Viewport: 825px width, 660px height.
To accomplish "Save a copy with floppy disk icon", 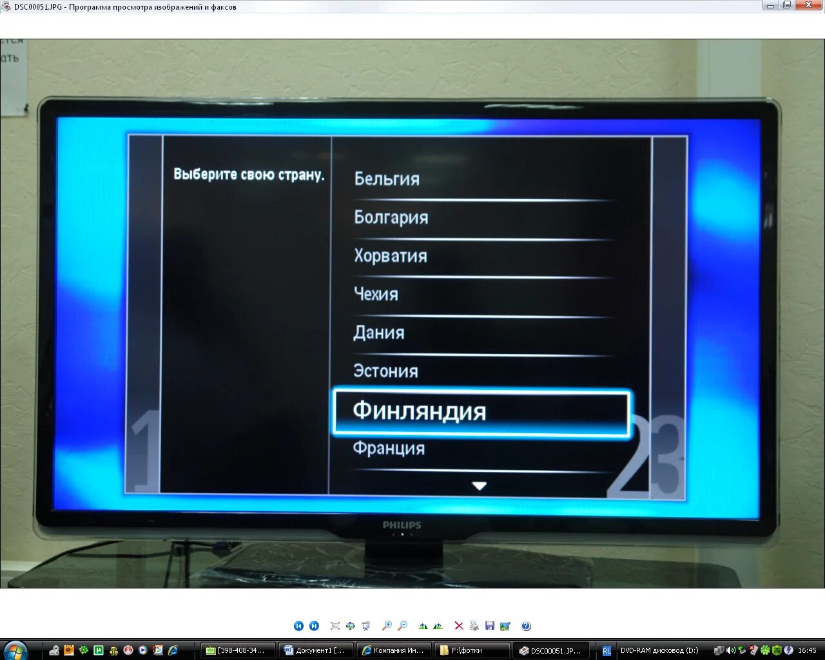I will (x=490, y=626).
